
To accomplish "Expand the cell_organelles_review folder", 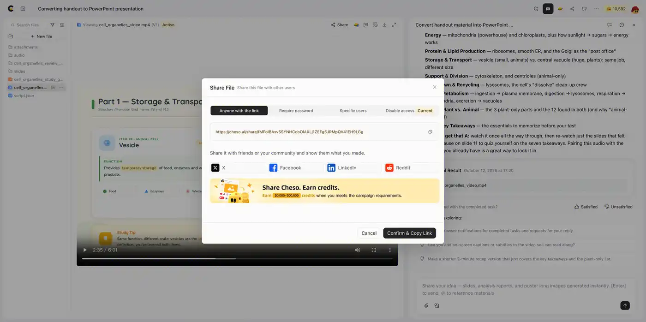I will tap(37, 63).
